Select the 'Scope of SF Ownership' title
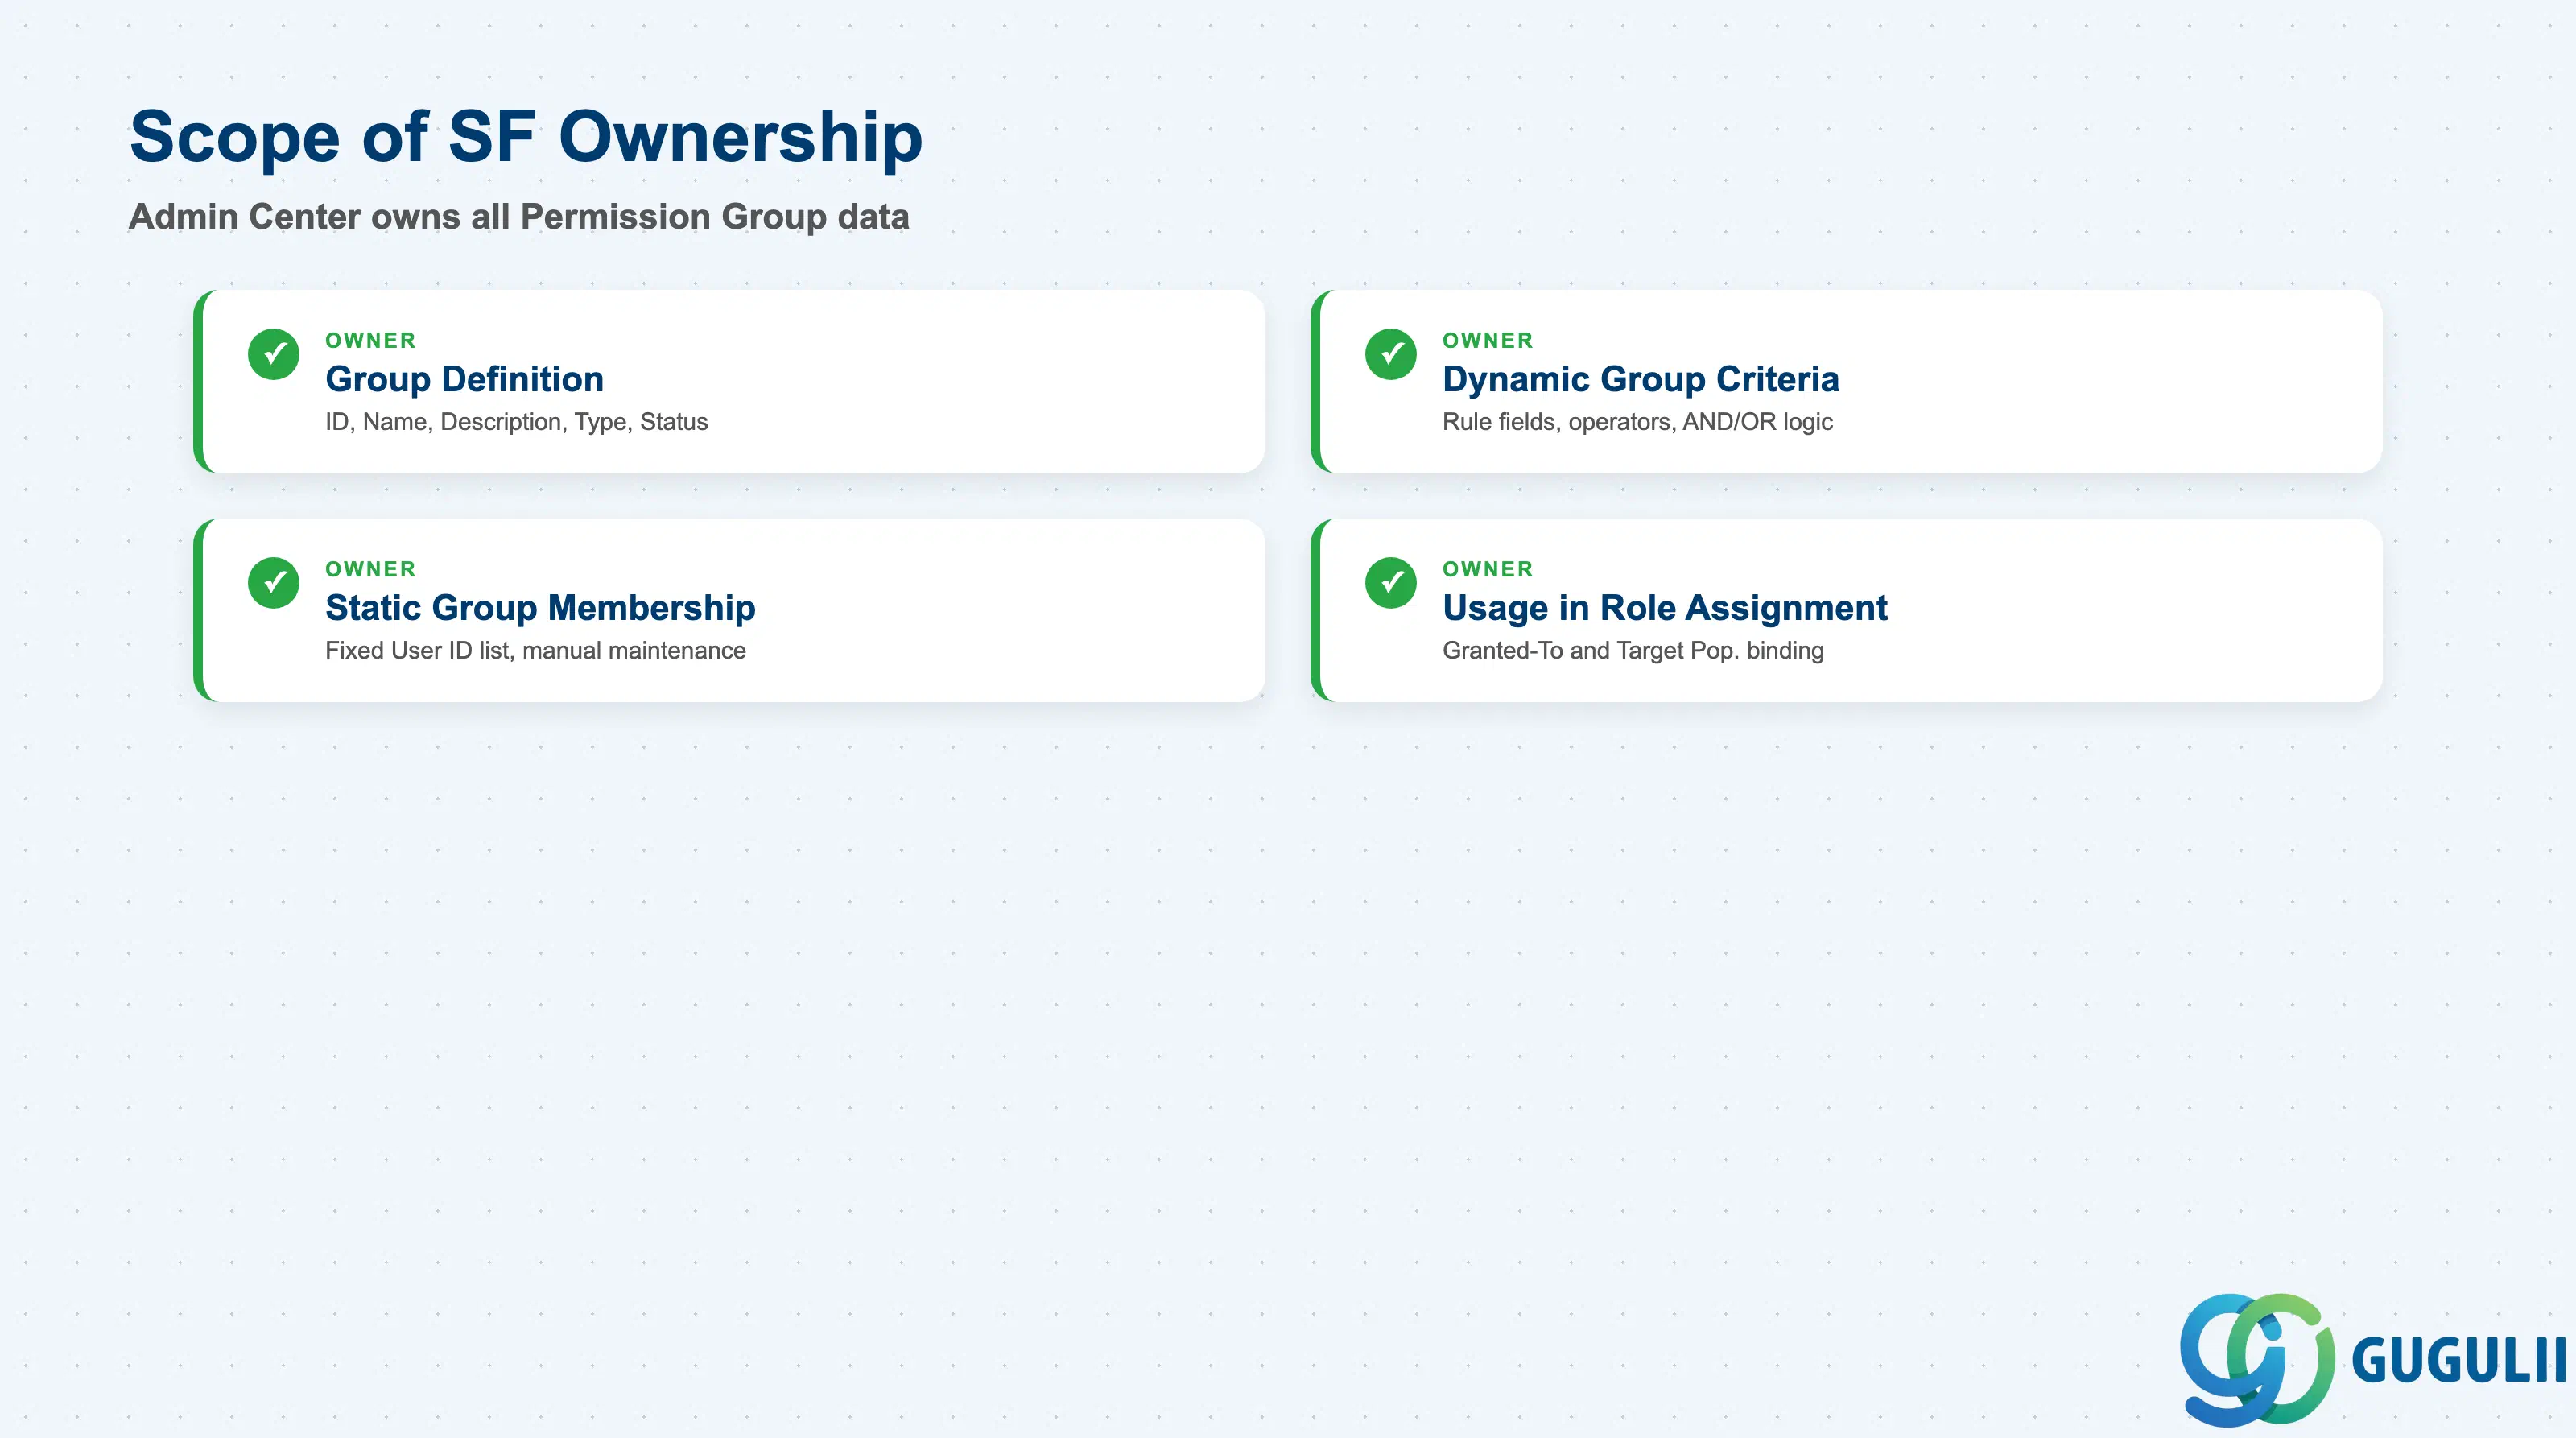Screen dimensions: 2576x1438 (526, 137)
